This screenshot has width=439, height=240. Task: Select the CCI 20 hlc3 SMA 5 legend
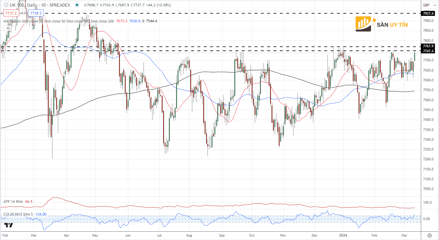tap(18, 214)
